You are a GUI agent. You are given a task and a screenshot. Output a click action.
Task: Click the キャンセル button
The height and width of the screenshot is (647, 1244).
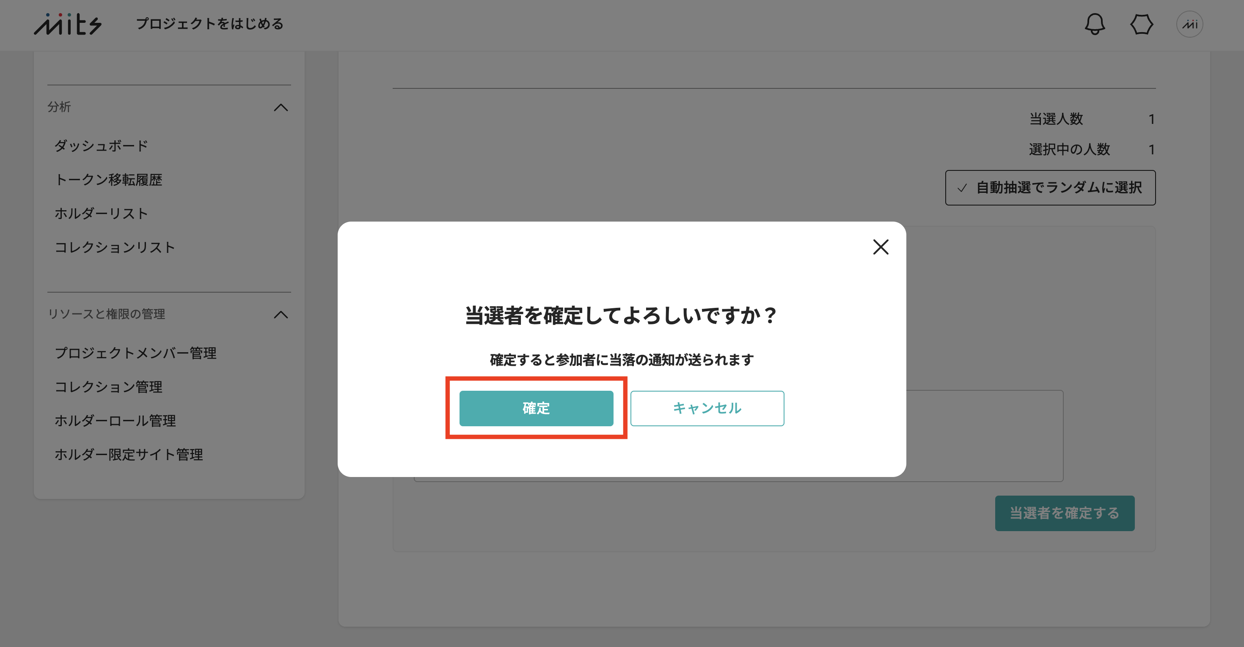[x=707, y=408]
